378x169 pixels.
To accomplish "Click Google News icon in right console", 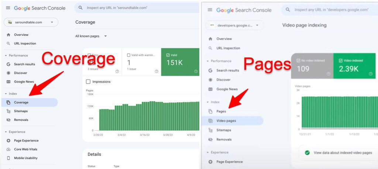I will pyautogui.click(x=210, y=89).
